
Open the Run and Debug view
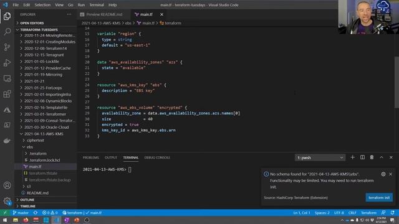click(x=7, y=63)
